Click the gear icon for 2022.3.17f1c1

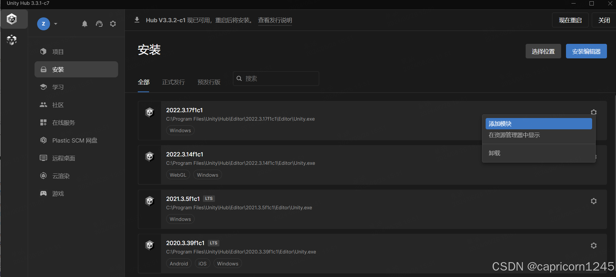(593, 112)
